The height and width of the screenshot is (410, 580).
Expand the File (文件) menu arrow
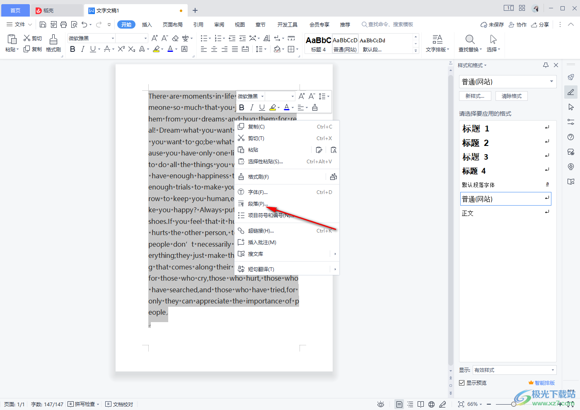tap(30, 24)
